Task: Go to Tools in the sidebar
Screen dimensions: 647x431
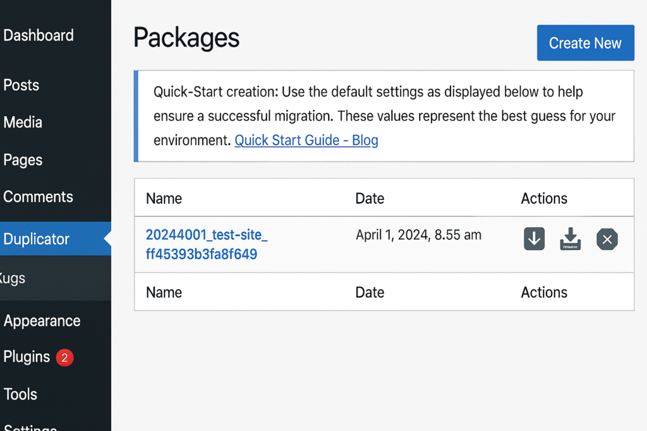Action: coord(20,394)
